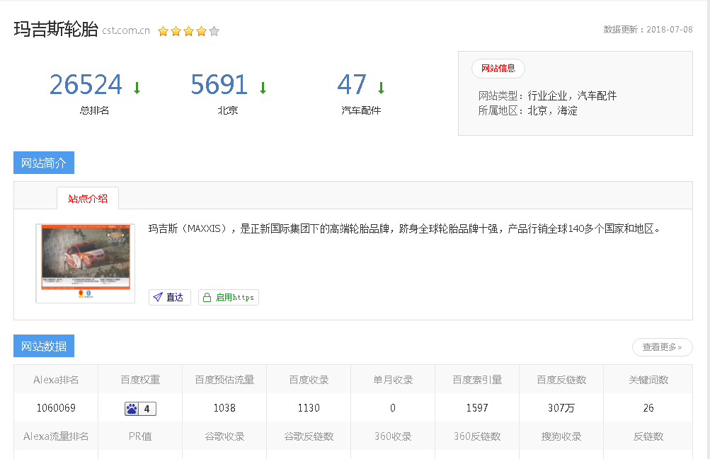This screenshot has height=459, width=710.
Task: Click the PR值 header
Action: point(140,436)
